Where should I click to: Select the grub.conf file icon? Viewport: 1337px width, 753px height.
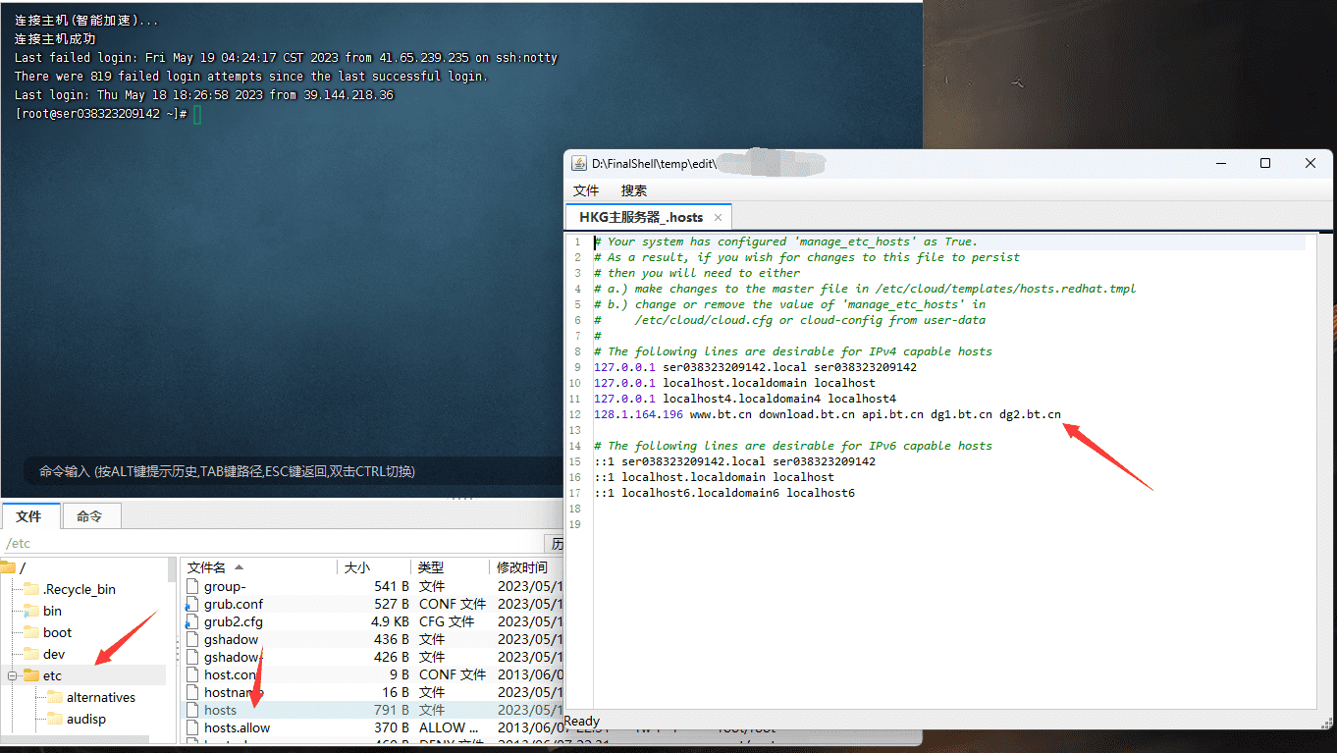[x=192, y=604]
